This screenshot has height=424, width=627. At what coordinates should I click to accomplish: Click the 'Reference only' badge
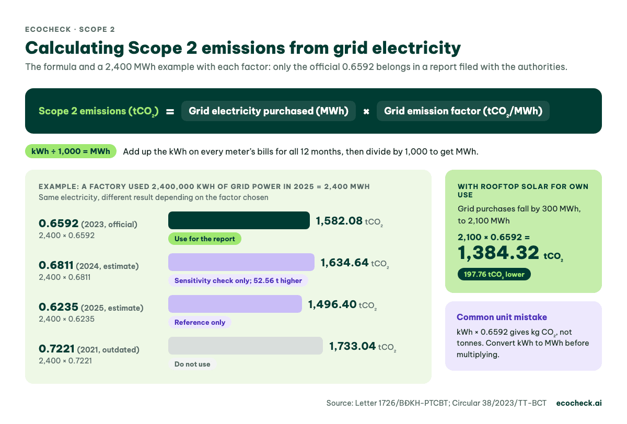[200, 322]
